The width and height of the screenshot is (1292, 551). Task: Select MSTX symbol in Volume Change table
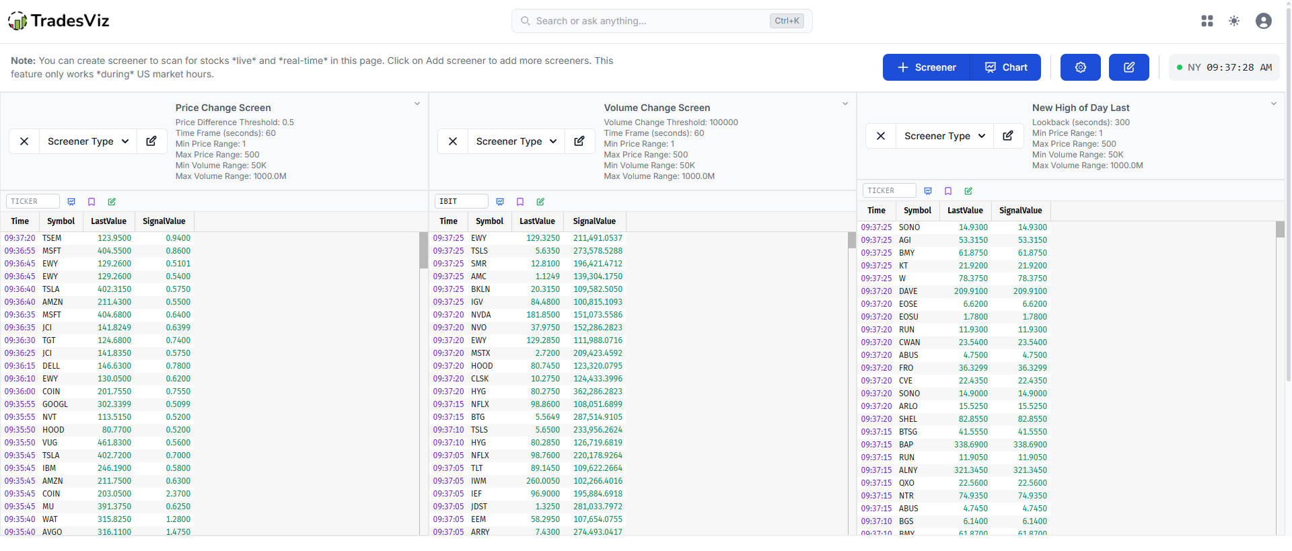coord(480,353)
